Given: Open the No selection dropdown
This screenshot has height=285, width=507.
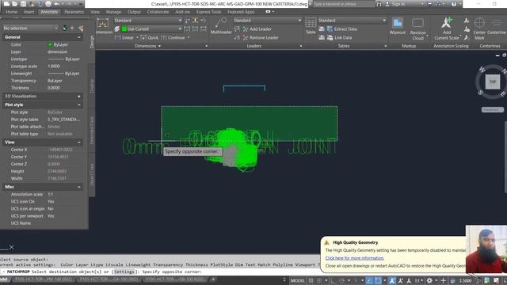Looking at the screenshot, I should 30,28.
